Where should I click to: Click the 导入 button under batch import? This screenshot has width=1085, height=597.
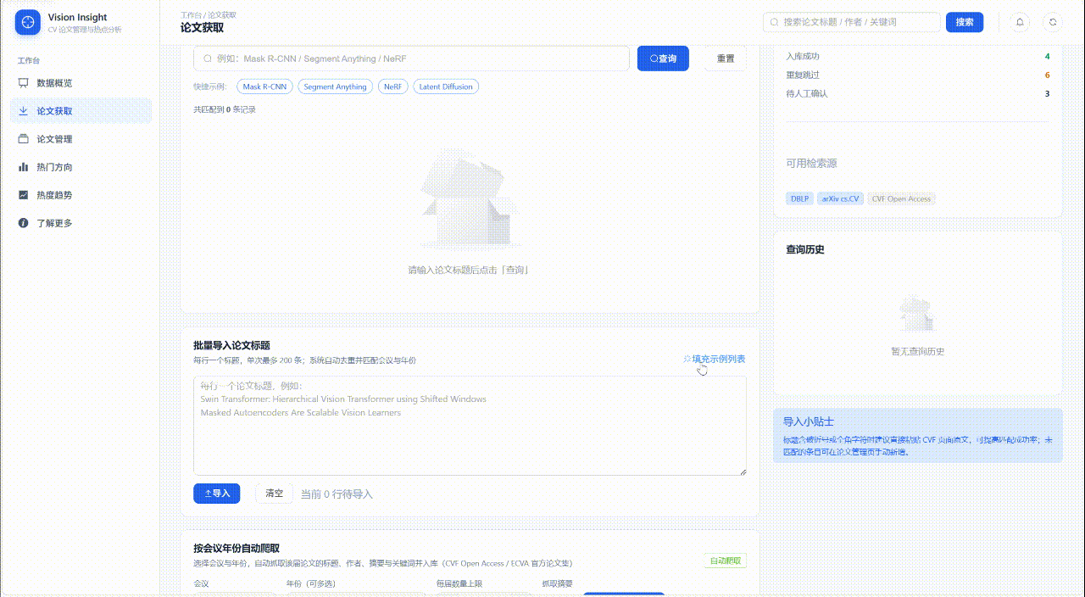coord(217,494)
